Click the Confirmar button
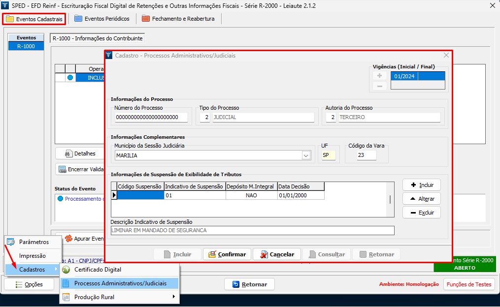The width and height of the screenshot is (500, 307). [227, 254]
